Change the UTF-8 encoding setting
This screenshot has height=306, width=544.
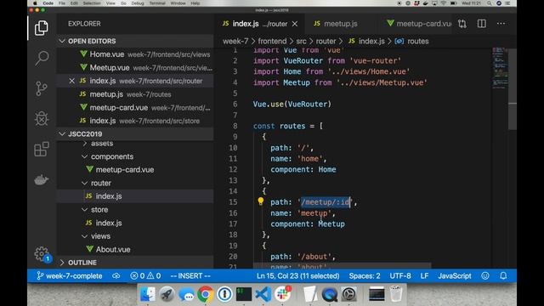pos(400,275)
